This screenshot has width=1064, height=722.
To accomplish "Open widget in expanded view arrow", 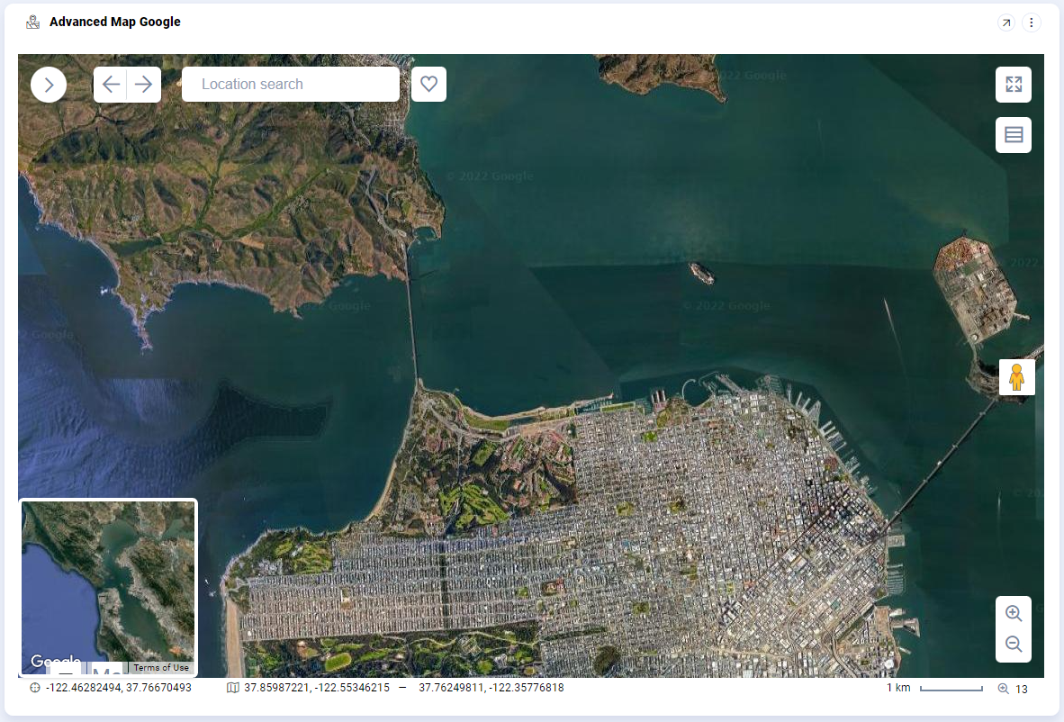I will point(1006,23).
